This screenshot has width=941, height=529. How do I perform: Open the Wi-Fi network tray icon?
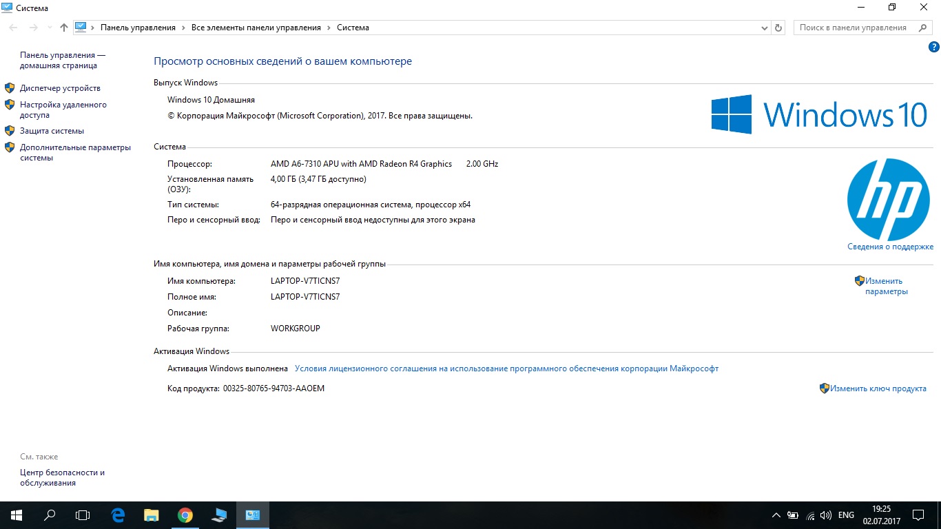click(810, 515)
